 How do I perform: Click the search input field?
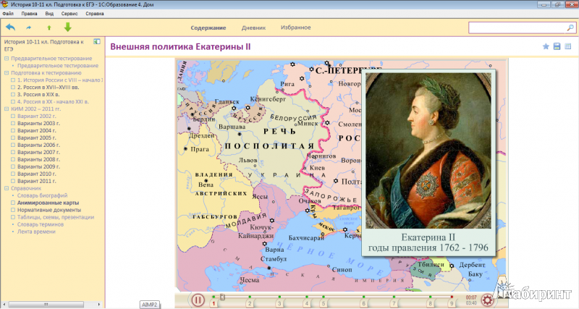coord(517,27)
